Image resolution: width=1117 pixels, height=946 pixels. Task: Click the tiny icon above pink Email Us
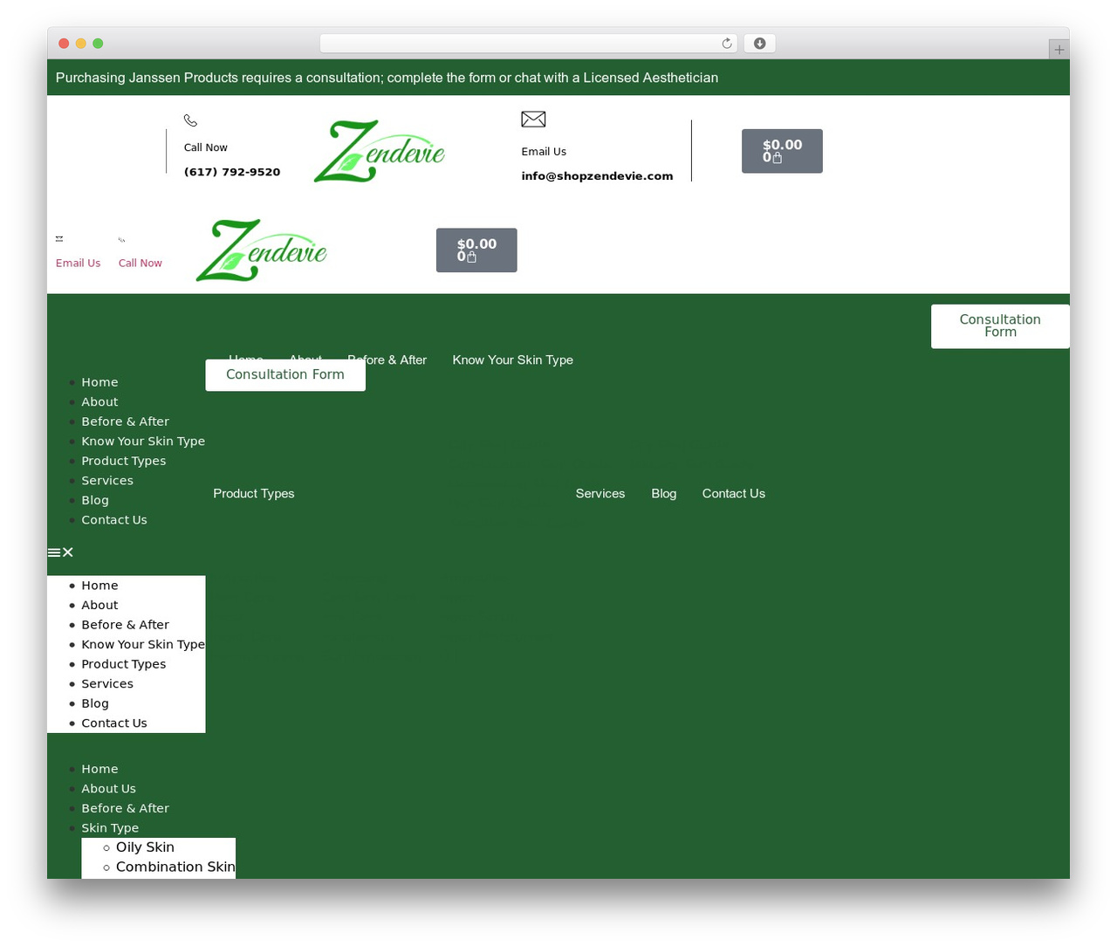pyautogui.click(x=59, y=238)
